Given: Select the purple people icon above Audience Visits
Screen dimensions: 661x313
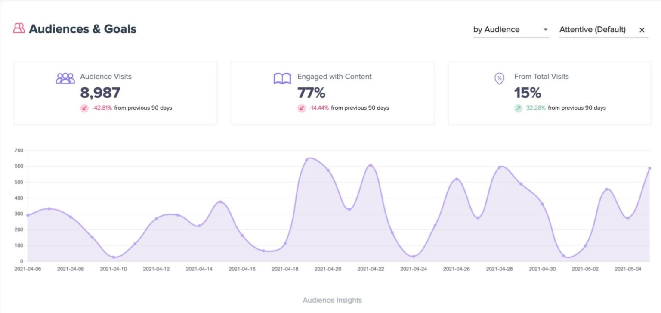Looking at the screenshot, I should [65, 77].
